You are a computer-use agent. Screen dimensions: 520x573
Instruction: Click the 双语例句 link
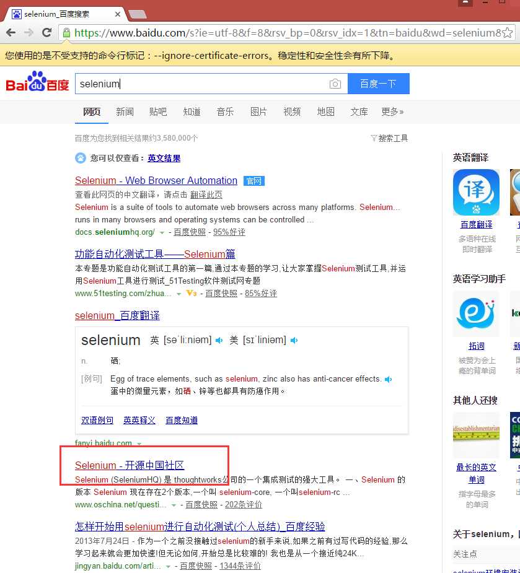[x=97, y=420]
